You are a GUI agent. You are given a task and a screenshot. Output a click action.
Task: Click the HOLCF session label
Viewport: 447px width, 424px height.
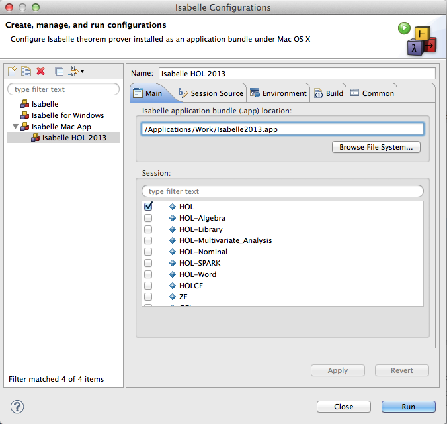point(191,286)
